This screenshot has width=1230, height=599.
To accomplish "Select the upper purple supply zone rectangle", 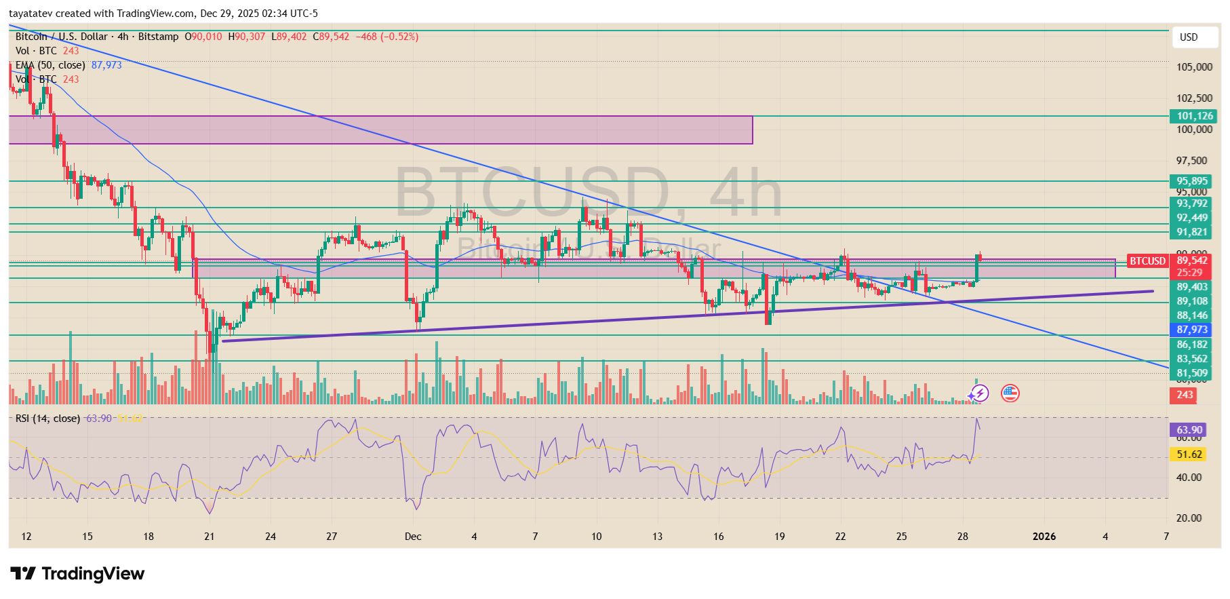I will pyautogui.click(x=380, y=130).
